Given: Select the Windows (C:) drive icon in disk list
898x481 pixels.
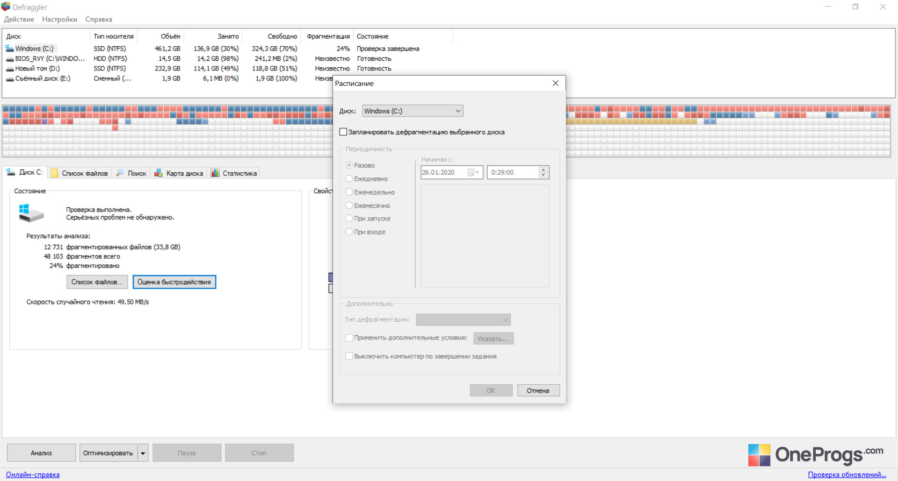Looking at the screenshot, I should click(9, 49).
